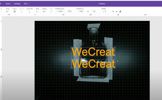Screen dimensions: 162x100
Task: Open the Settings menu
Action: tap(17, 4)
